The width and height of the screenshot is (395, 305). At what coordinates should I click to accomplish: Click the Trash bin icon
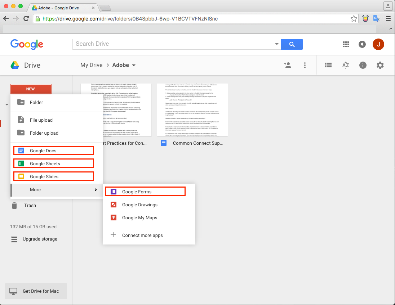(x=14, y=206)
